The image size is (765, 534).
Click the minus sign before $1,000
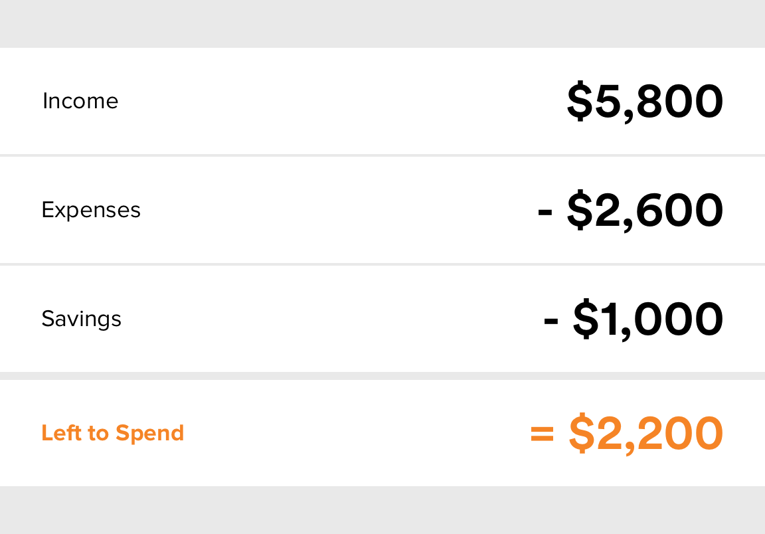pos(551,321)
